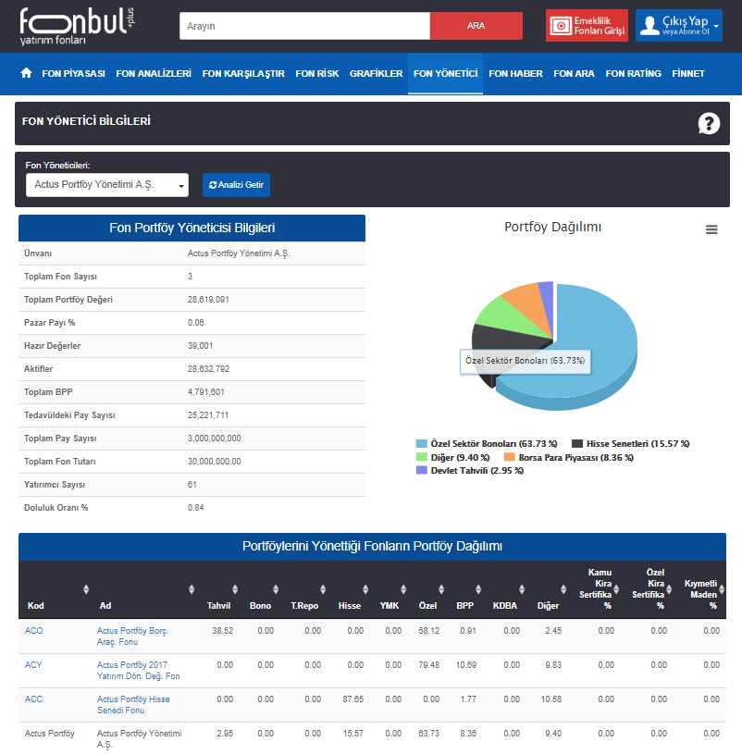Open the FON HABER menu
This screenshot has width=742, height=754.
(515, 74)
